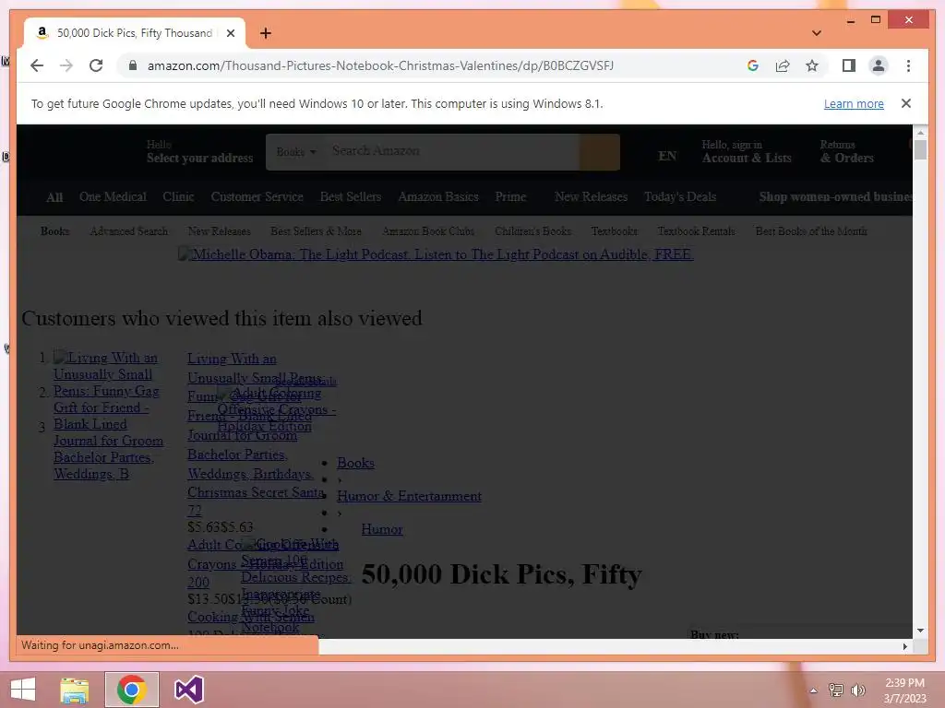Focus the Search Amazon field
This screenshot has width=945, height=708.
tap(452, 151)
